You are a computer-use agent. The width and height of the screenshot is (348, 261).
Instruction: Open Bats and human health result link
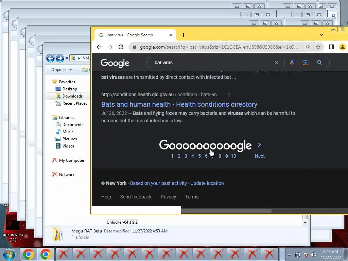click(x=179, y=104)
